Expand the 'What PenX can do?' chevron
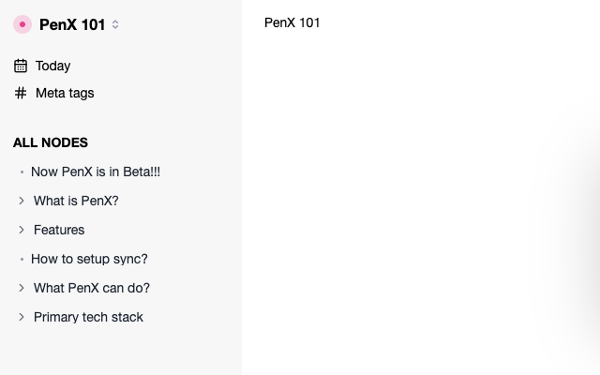Viewport: 600px width, 375px height. pyautogui.click(x=22, y=288)
